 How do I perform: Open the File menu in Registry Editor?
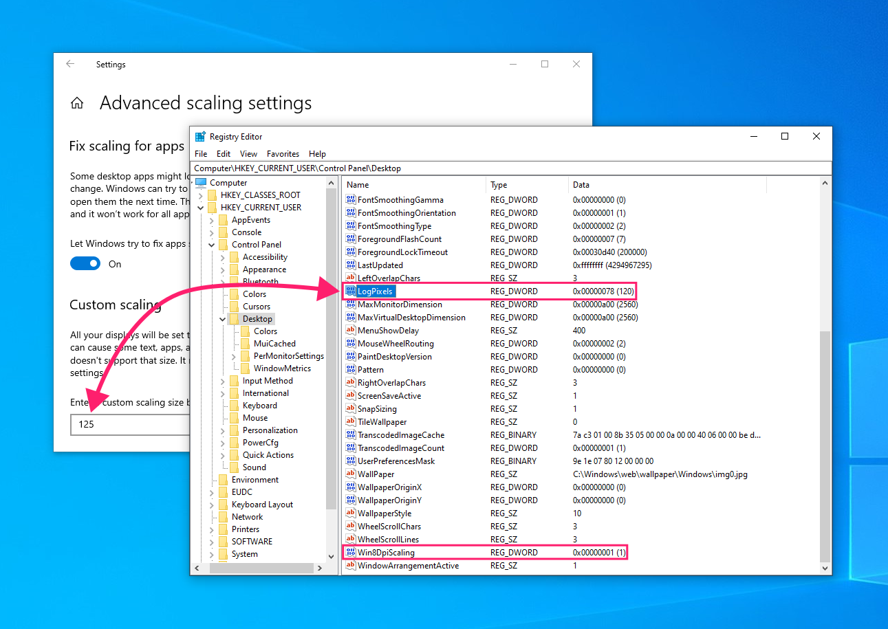tap(201, 154)
